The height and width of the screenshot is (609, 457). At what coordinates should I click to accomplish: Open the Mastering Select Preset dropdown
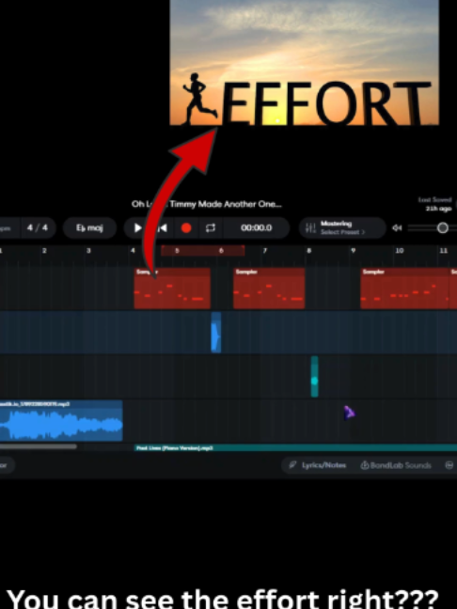[x=342, y=228]
